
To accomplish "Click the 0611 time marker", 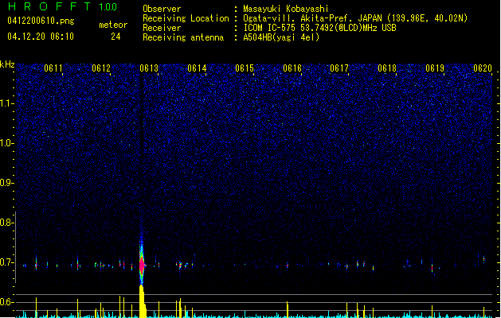I will click(x=53, y=68).
